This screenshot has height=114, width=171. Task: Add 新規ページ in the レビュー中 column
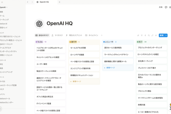pos(118,68)
